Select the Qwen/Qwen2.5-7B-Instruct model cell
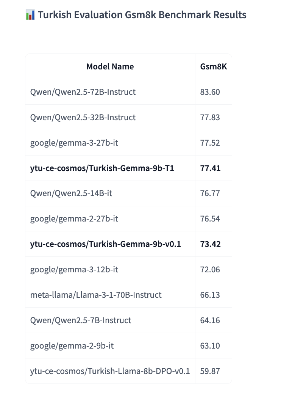This screenshot has height=396, width=281. pos(81,321)
